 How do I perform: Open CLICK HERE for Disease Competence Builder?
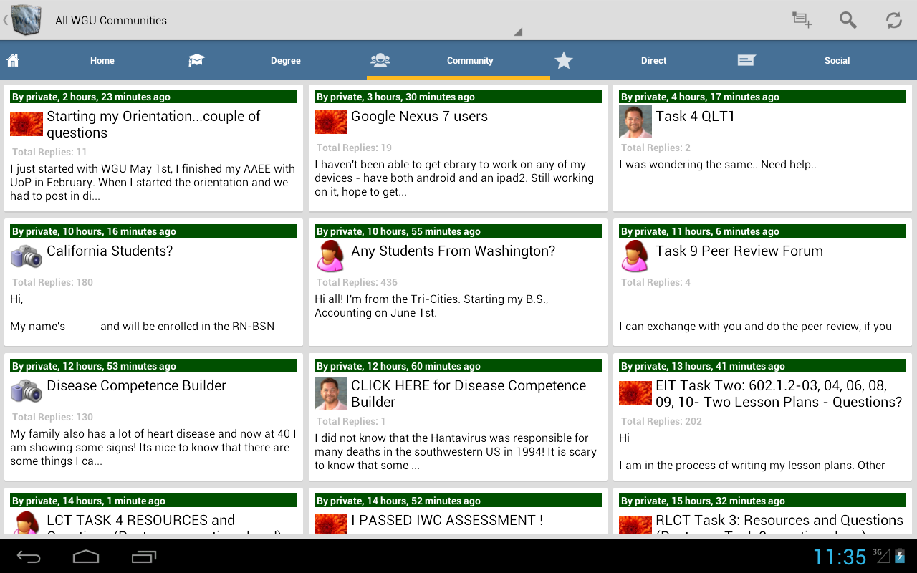(x=469, y=393)
